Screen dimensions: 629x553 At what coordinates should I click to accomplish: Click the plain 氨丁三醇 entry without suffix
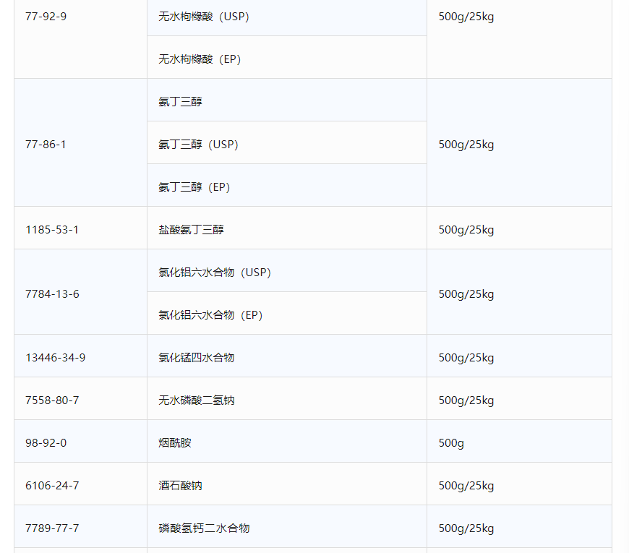pos(181,102)
